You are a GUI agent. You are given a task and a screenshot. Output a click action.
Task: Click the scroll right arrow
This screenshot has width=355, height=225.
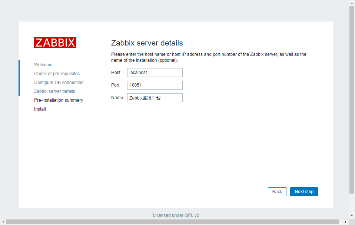(346, 222)
